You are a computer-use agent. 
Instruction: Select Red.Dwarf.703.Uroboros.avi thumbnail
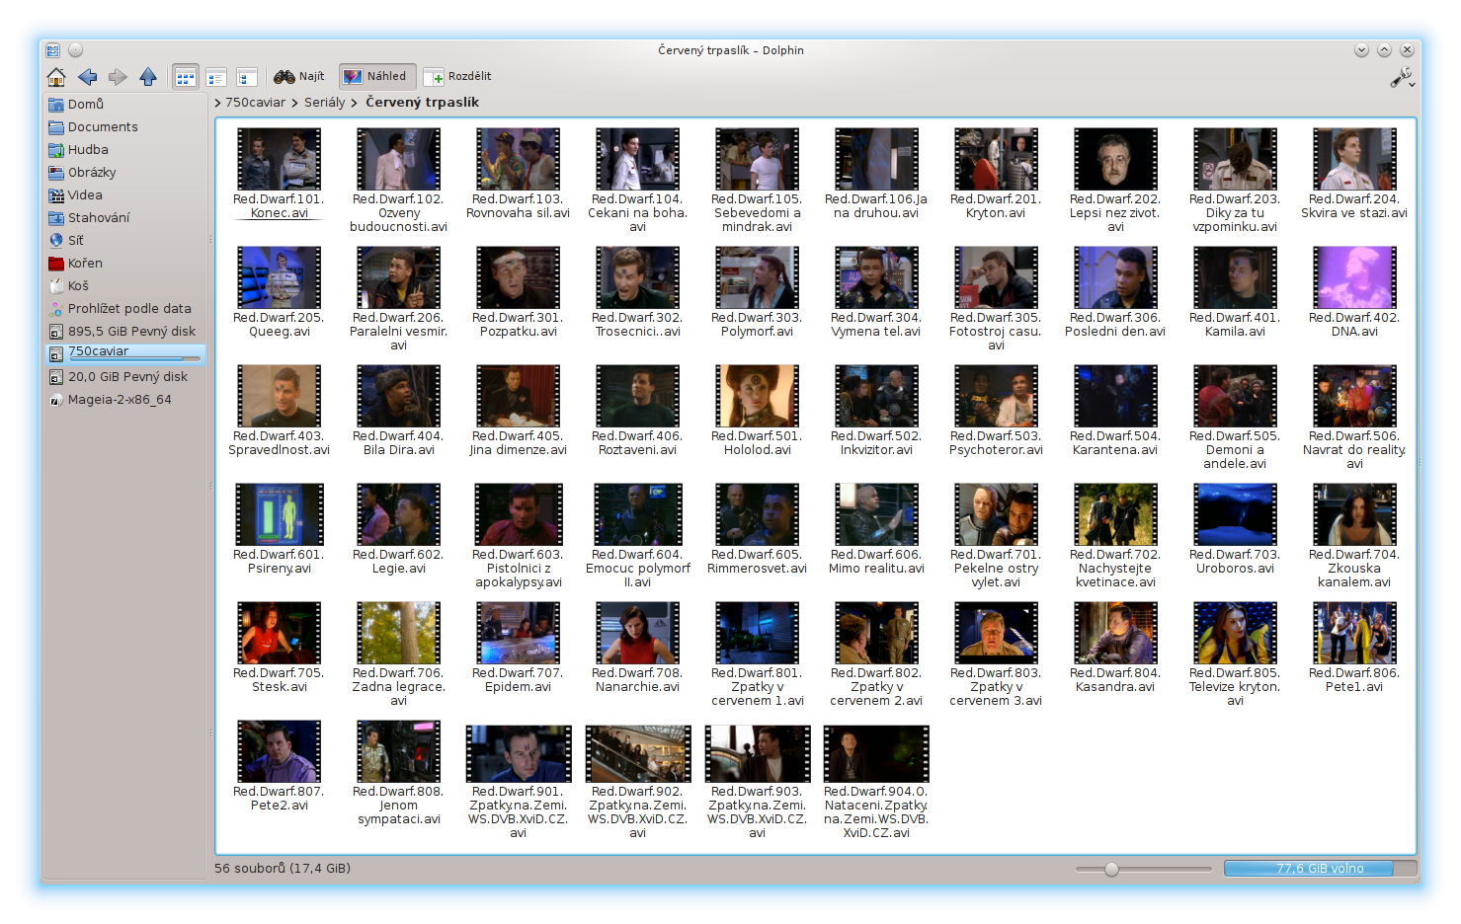coord(1235,514)
